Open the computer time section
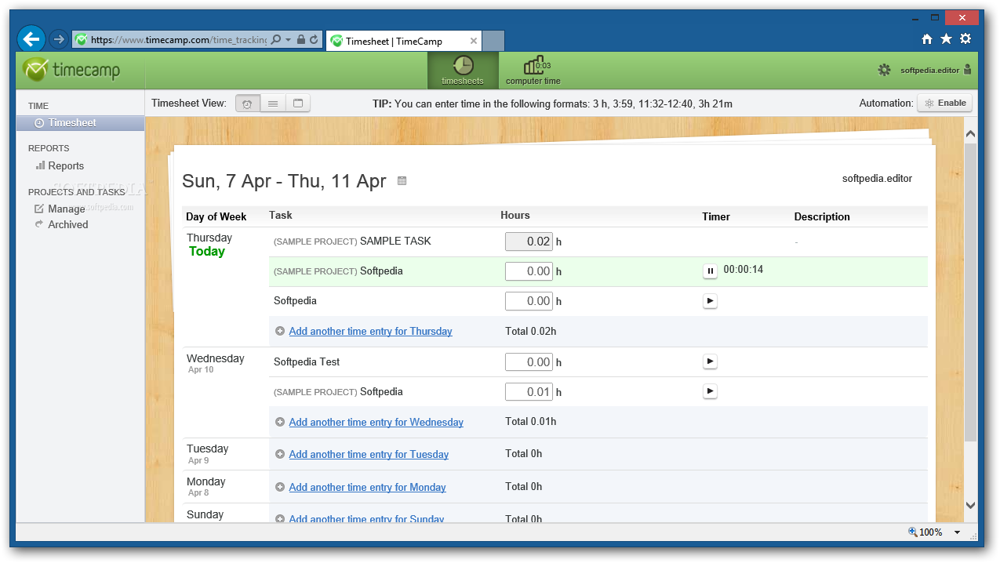The image size is (1000, 563). [533, 71]
